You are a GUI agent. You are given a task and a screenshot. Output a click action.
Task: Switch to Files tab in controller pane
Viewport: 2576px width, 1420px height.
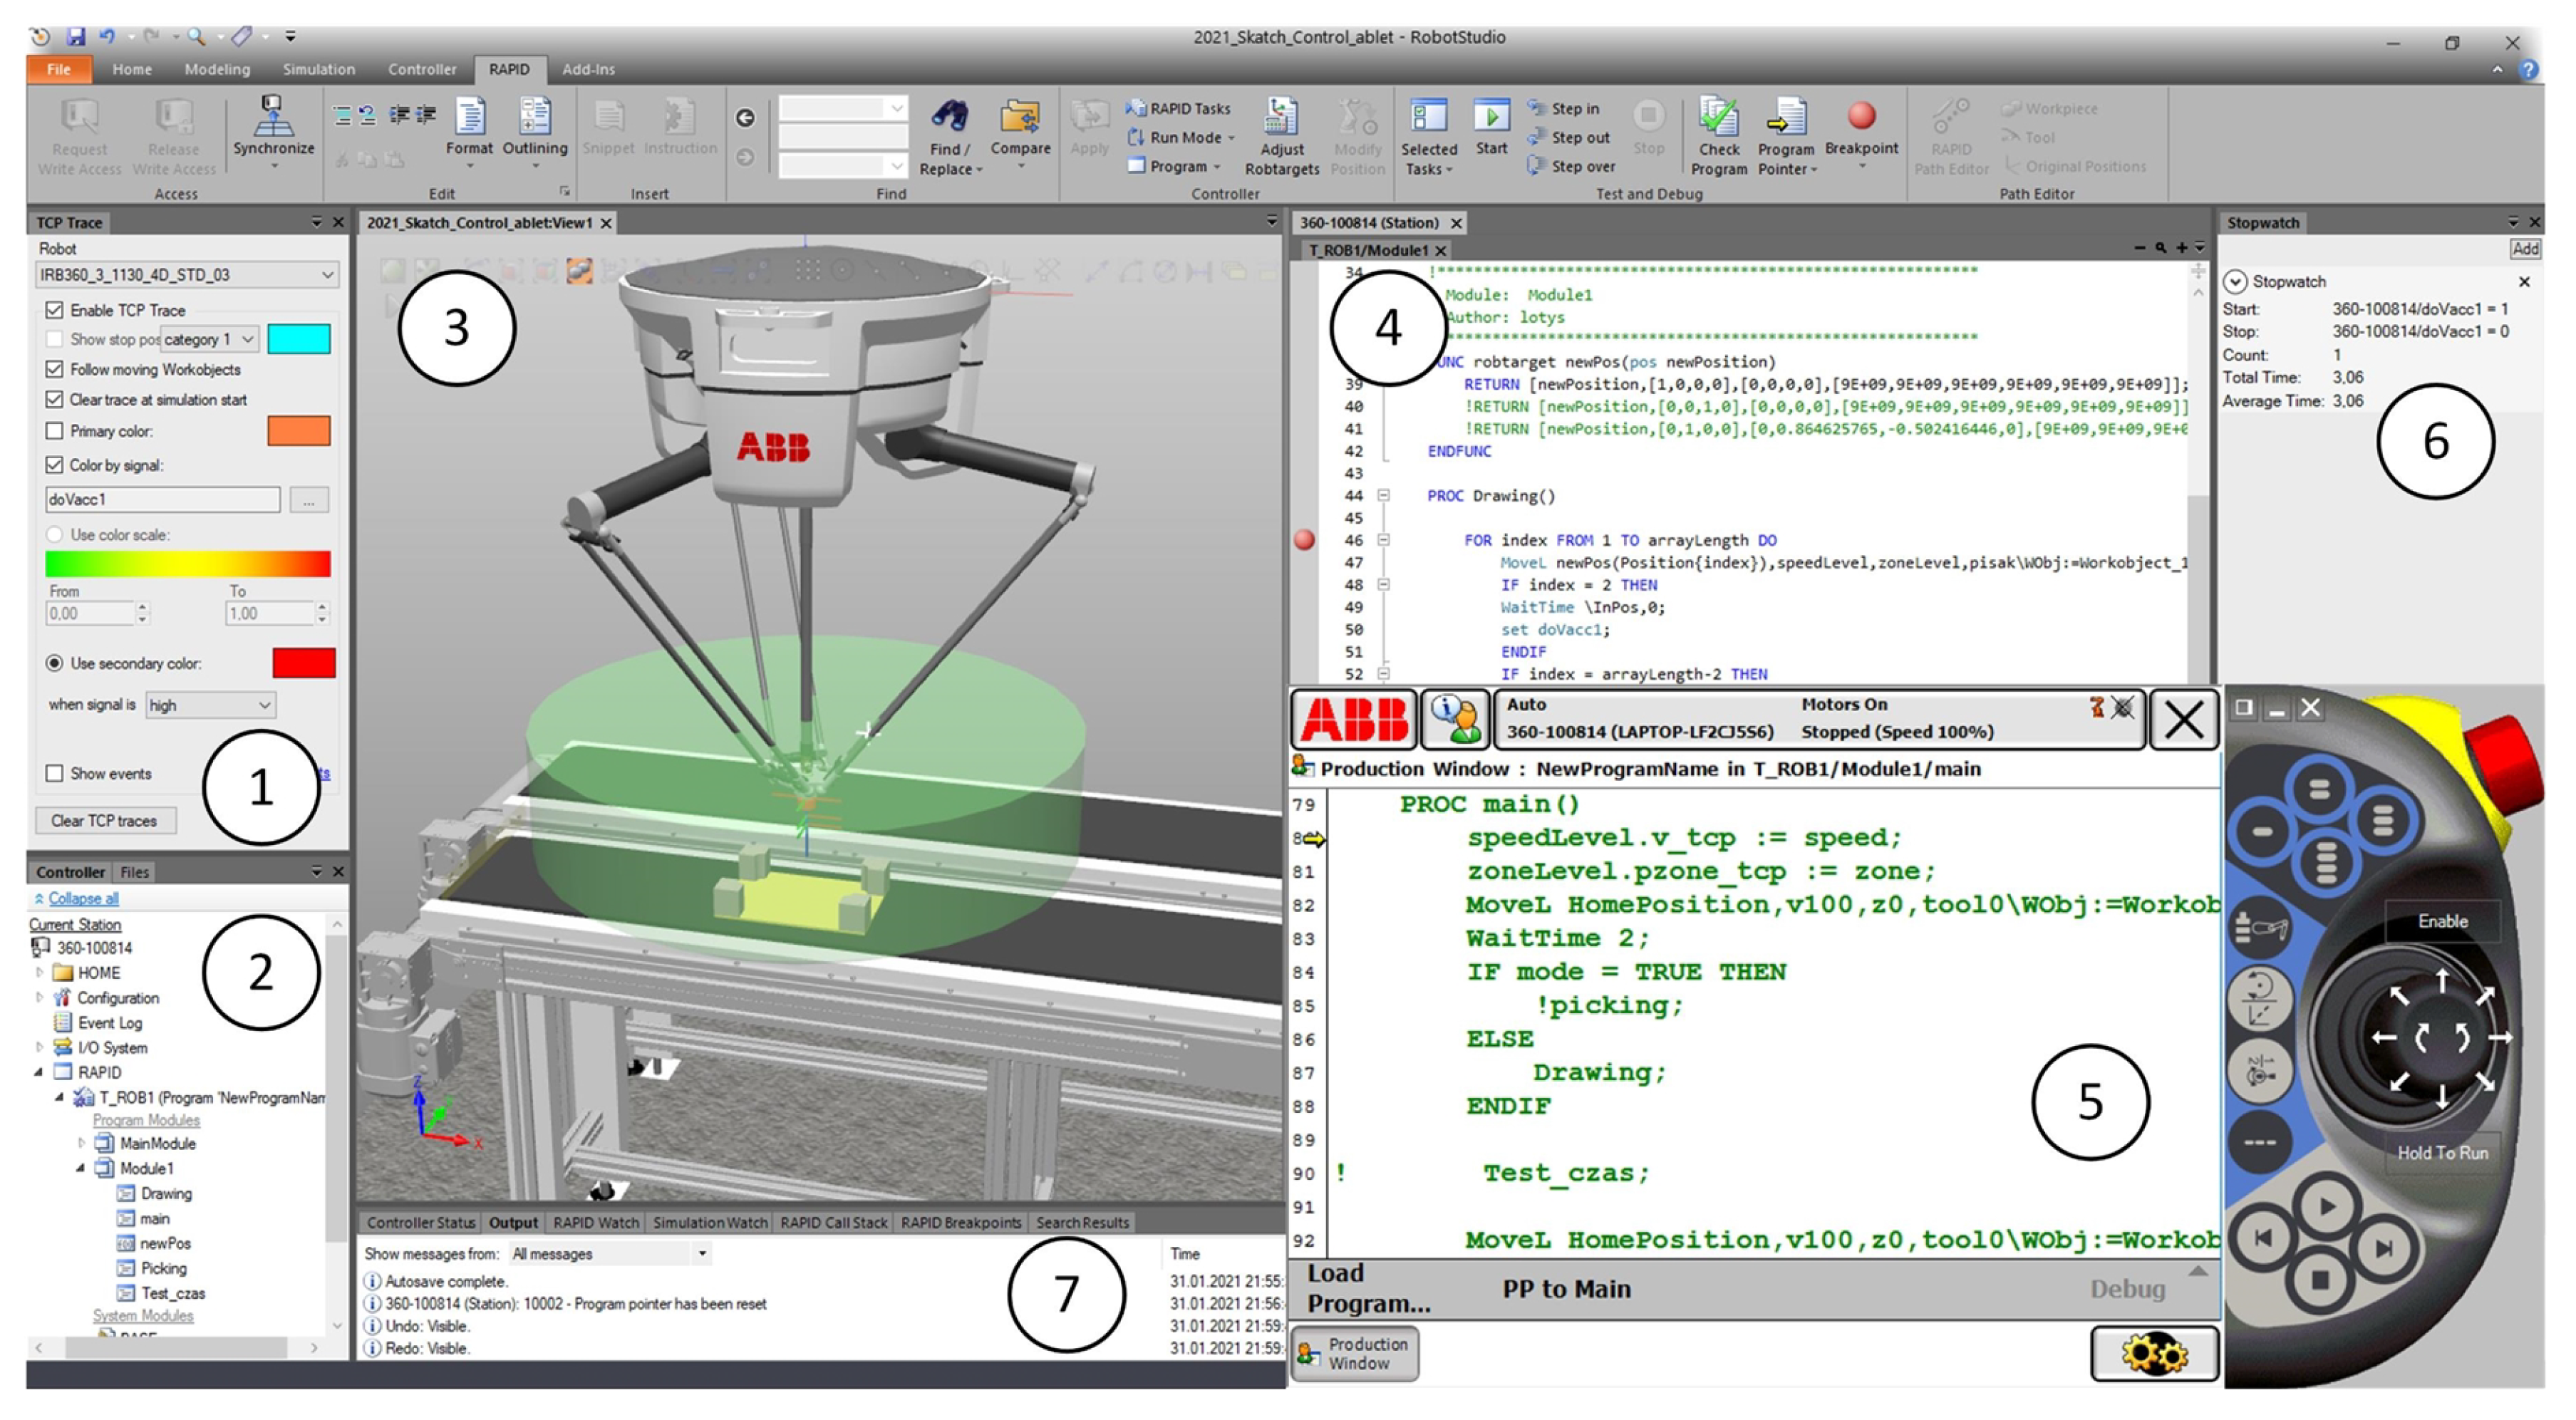(x=134, y=872)
